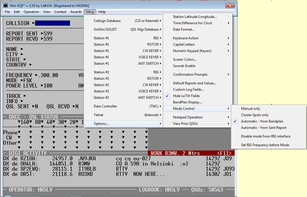This screenshot has height=197, width=307.
Task: Choose BandPlan Display... option
Action: point(198,102)
